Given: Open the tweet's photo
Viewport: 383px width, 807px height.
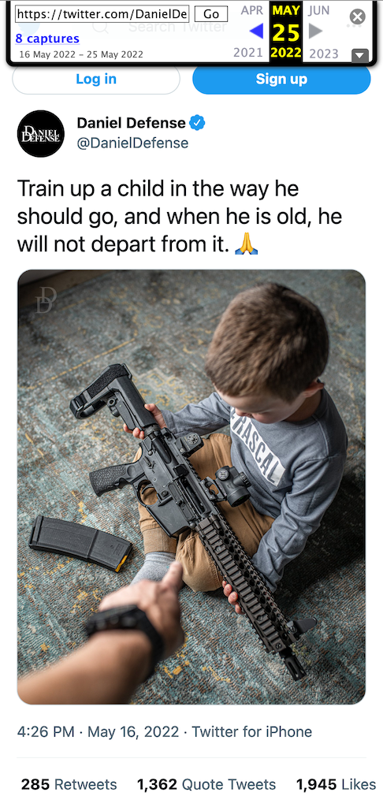Looking at the screenshot, I should pos(191,487).
